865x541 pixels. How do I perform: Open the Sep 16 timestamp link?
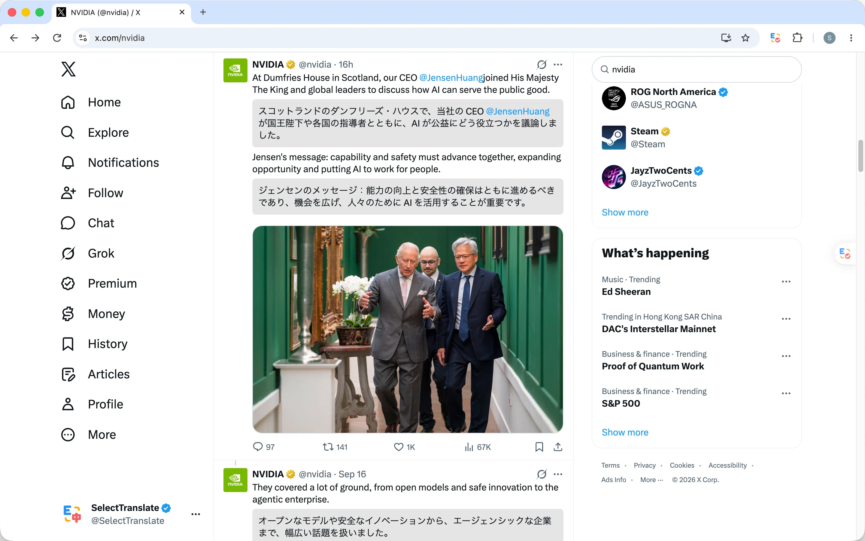[x=352, y=474]
